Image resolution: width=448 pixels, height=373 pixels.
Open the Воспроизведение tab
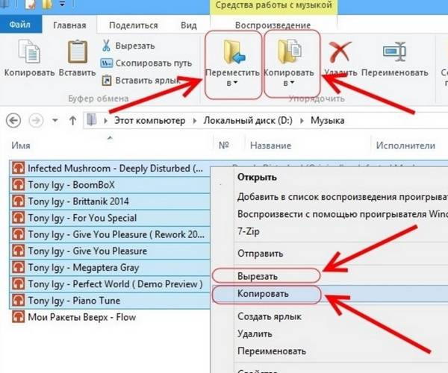pyautogui.click(x=273, y=25)
